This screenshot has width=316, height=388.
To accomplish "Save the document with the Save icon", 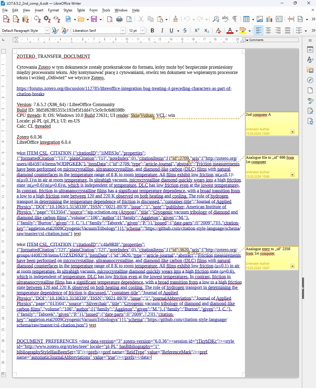I will click(x=94, y=19).
